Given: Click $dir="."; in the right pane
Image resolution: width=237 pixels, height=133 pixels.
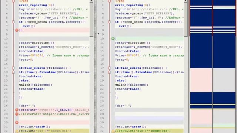Looking at the screenshot, I should [123, 106].
